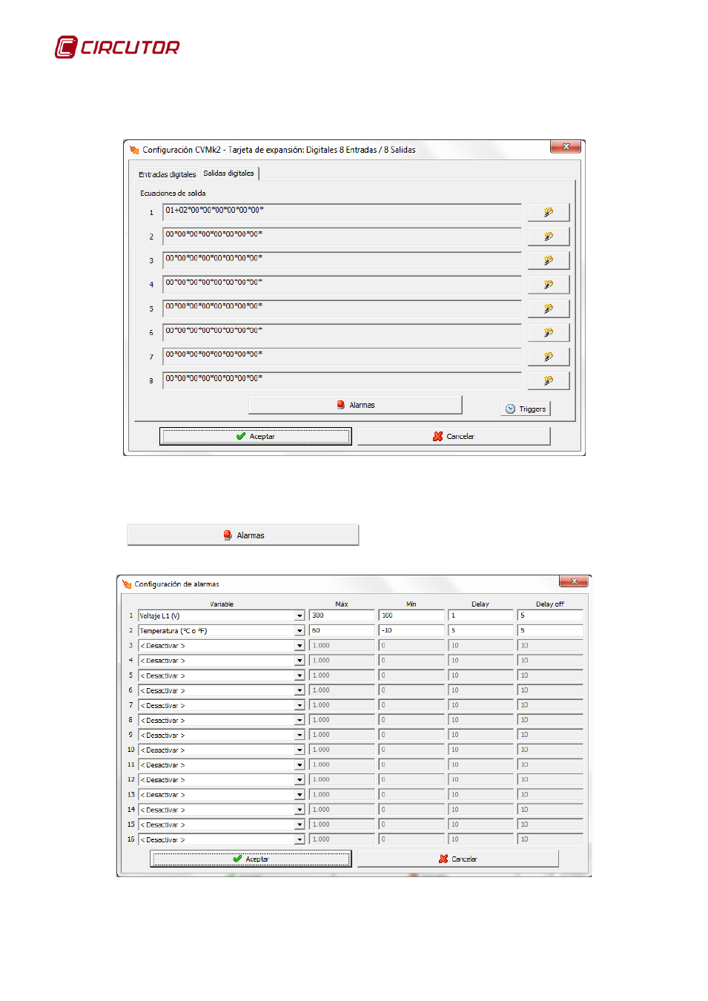708x1001 pixels.
Task: Click the Configuración CVMk2 window title icon
Action: click(134, 150)
